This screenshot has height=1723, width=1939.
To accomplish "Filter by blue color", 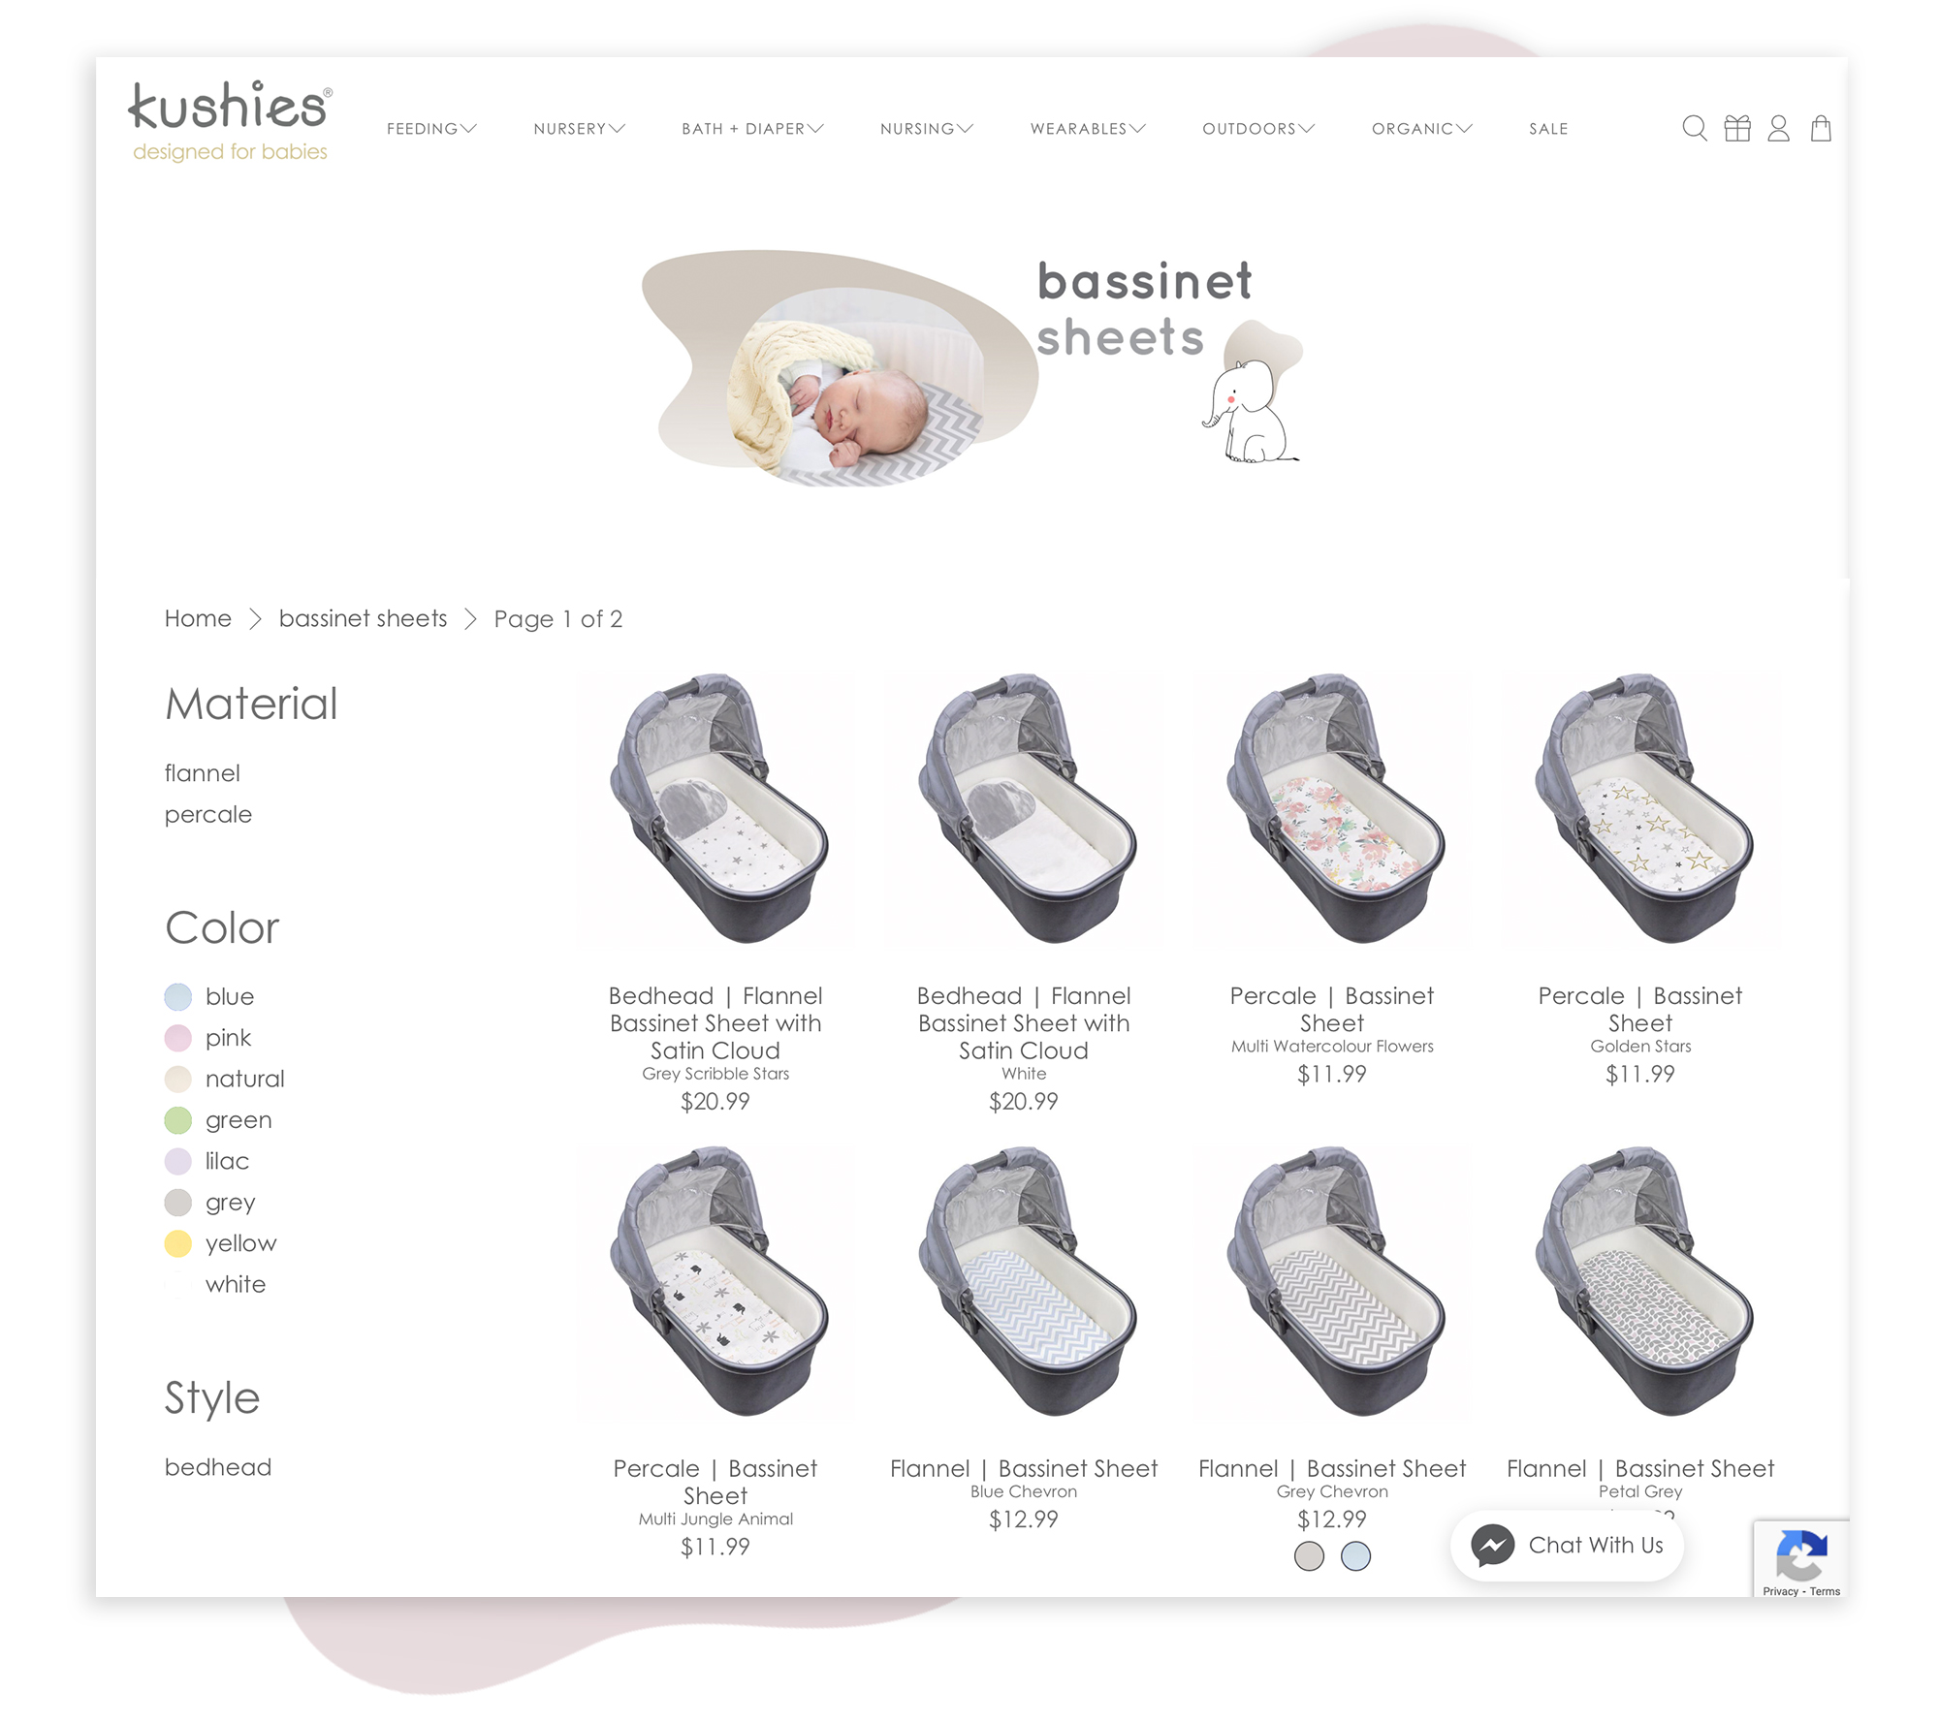I will (x=209, y=996).
